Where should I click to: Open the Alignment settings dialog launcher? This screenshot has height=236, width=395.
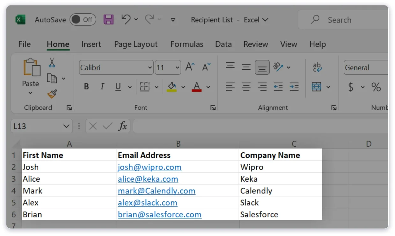[334, 108]
